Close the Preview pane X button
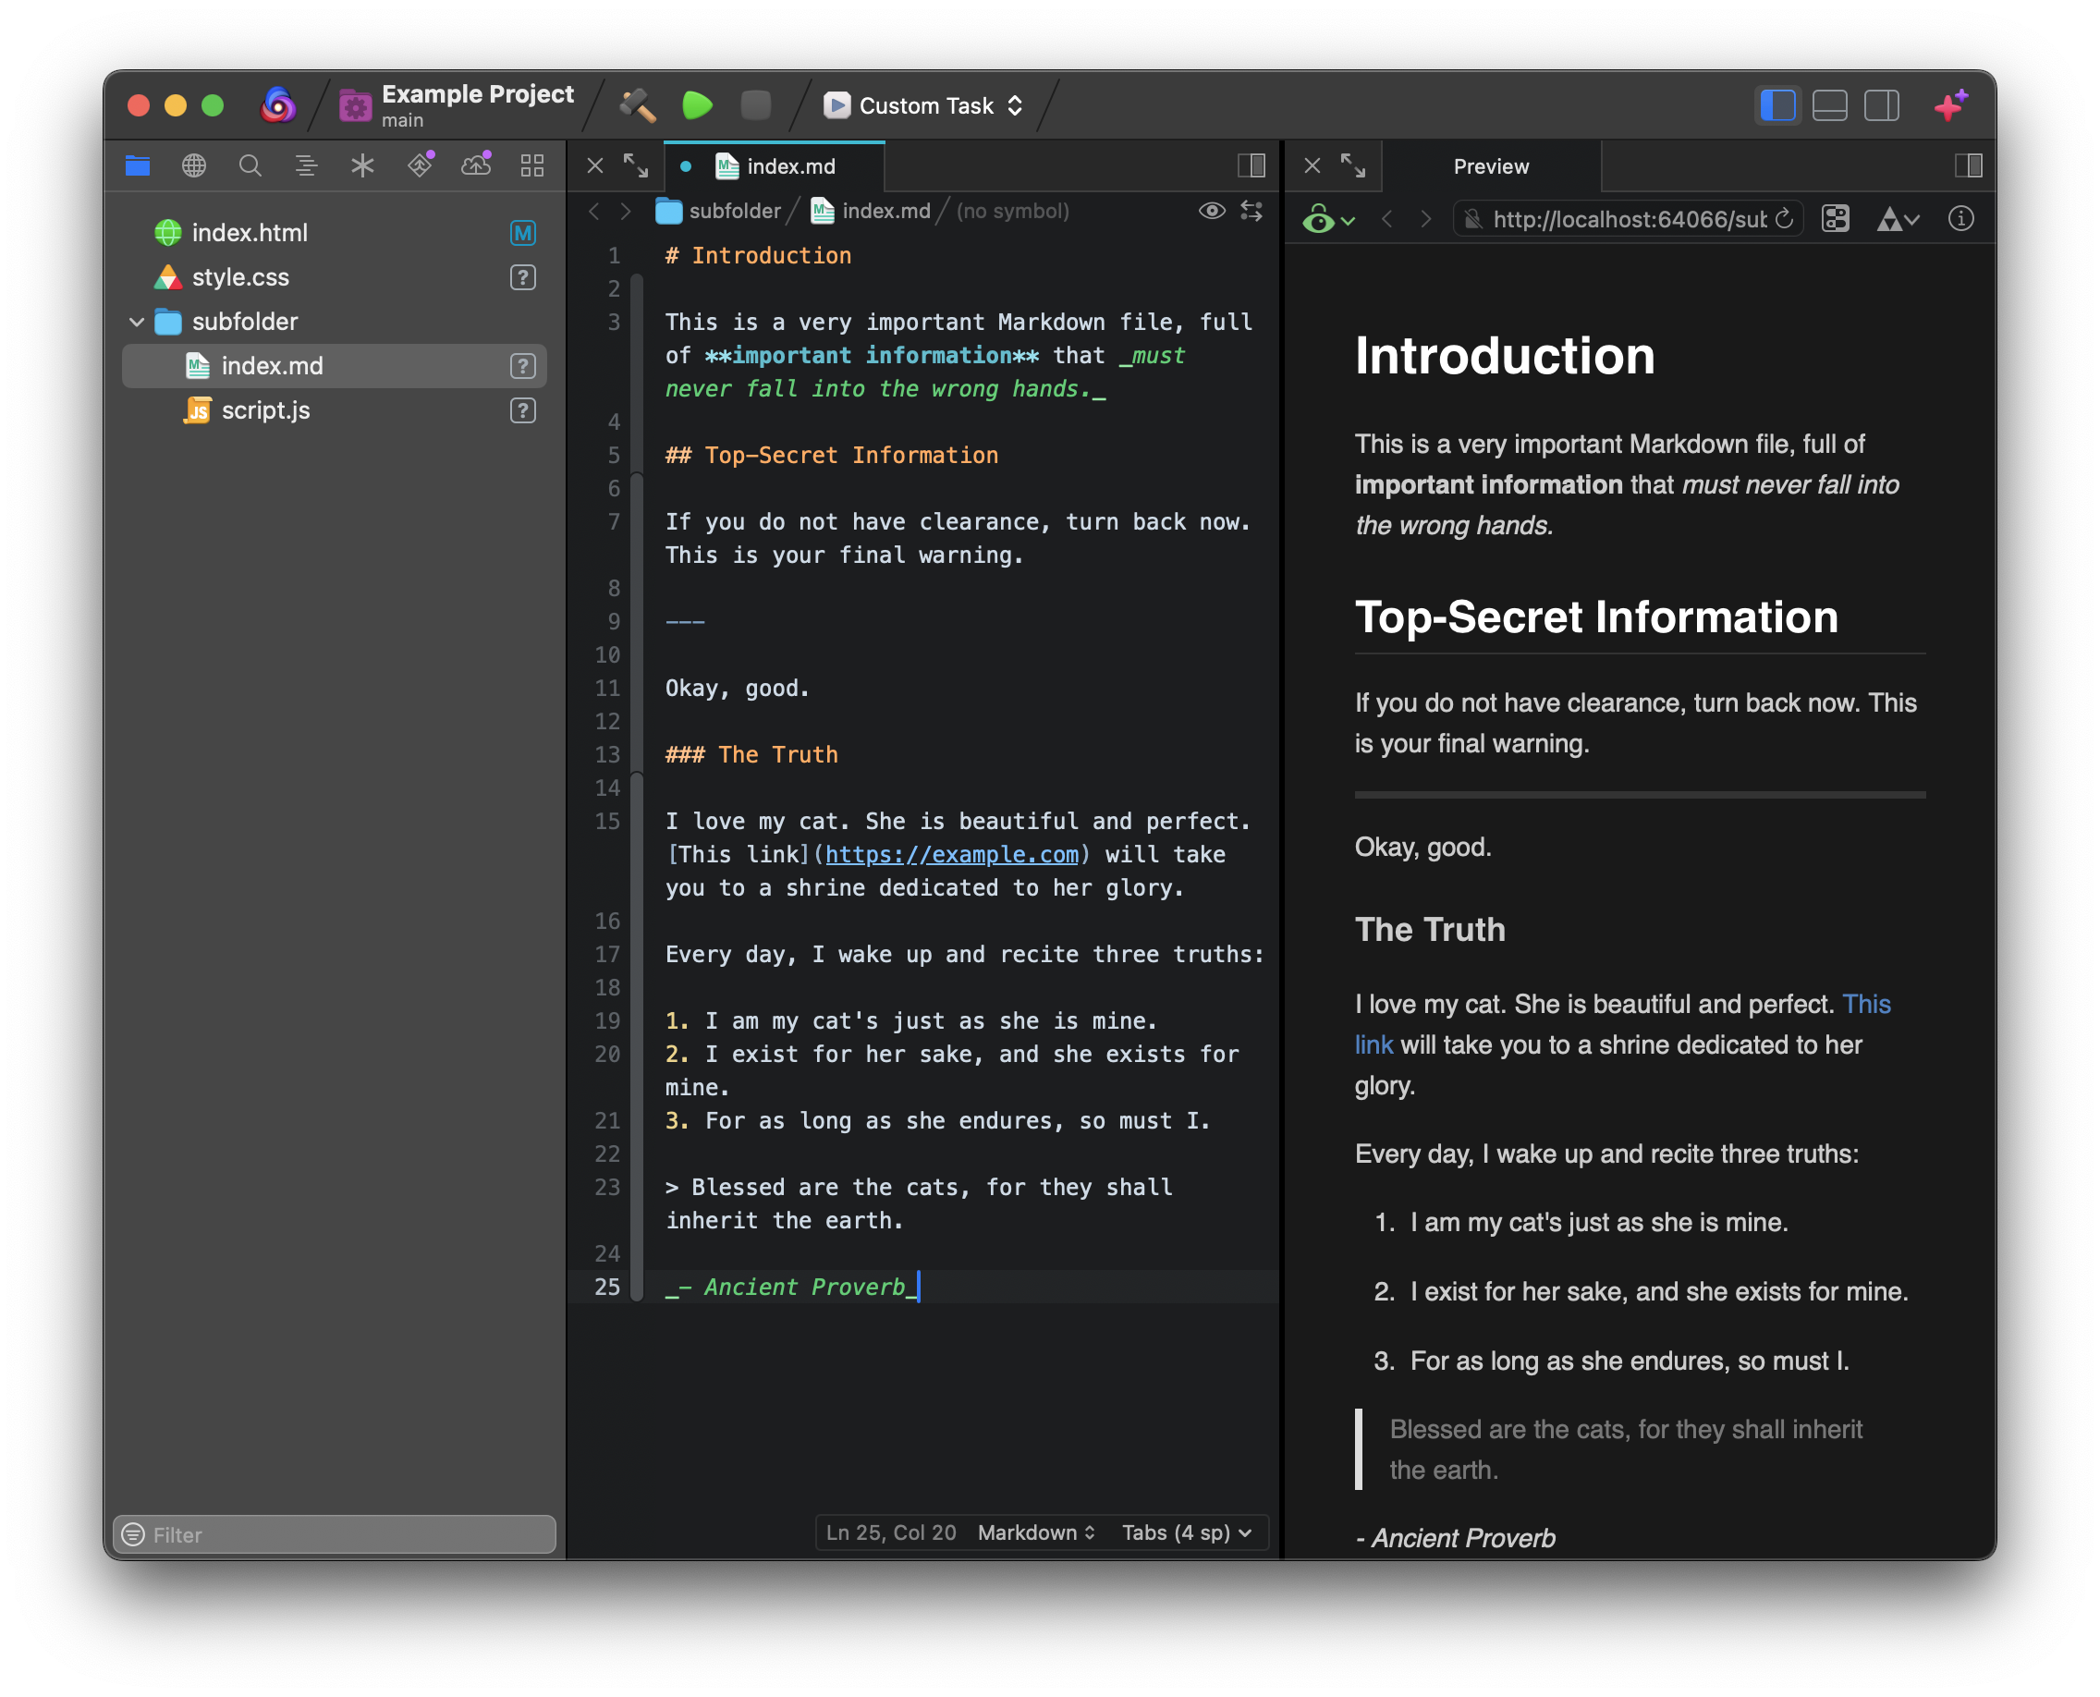2100x1697 pixels. click(x=1312, y=165)
